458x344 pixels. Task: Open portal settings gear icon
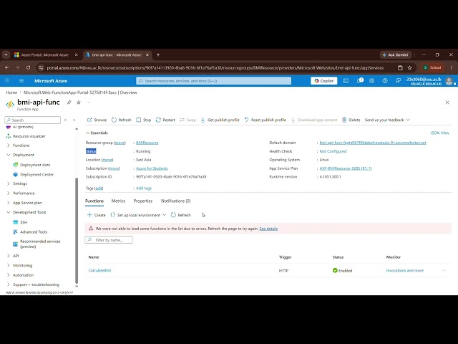[372, 81]
